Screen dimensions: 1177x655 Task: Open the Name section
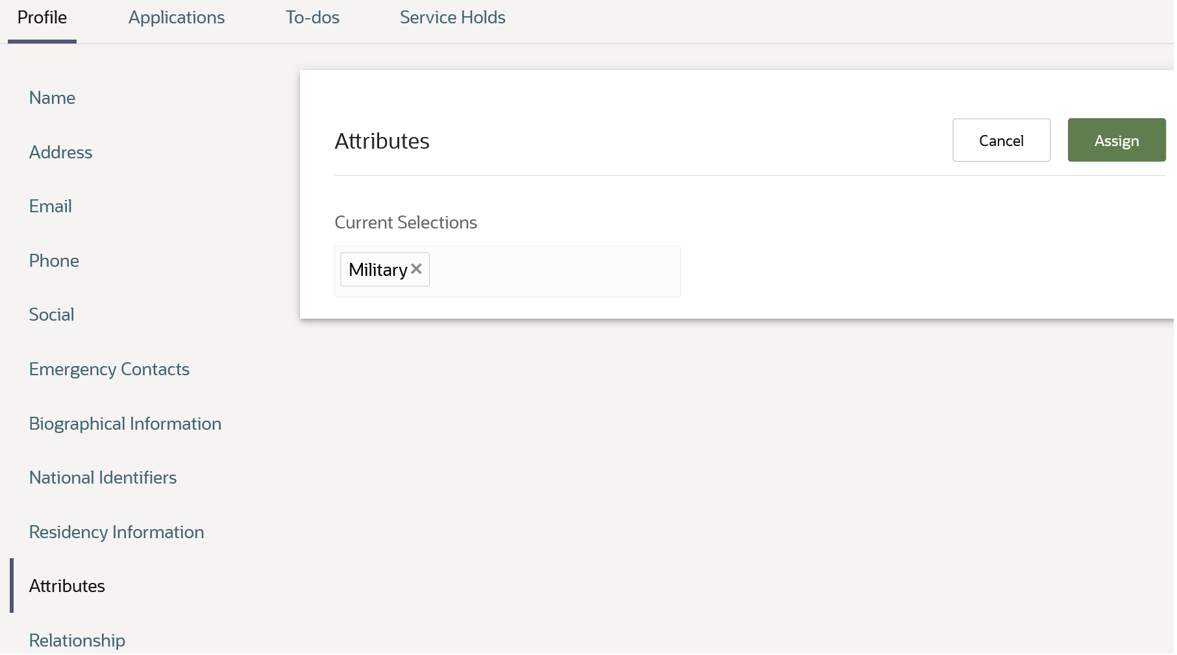(x=52, y=97)
